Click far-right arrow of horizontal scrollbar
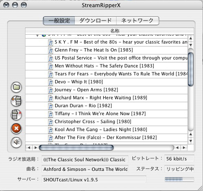The width and height of the screenshot is (203, 191). coord(184,147)
